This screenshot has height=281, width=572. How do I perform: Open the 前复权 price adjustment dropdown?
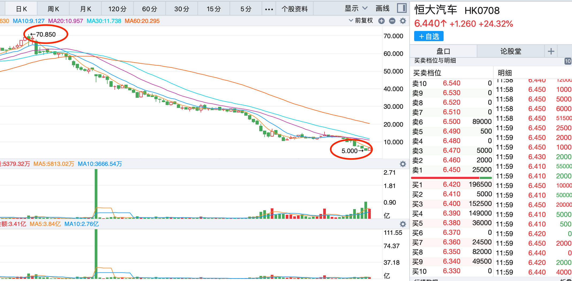point(361,21)
